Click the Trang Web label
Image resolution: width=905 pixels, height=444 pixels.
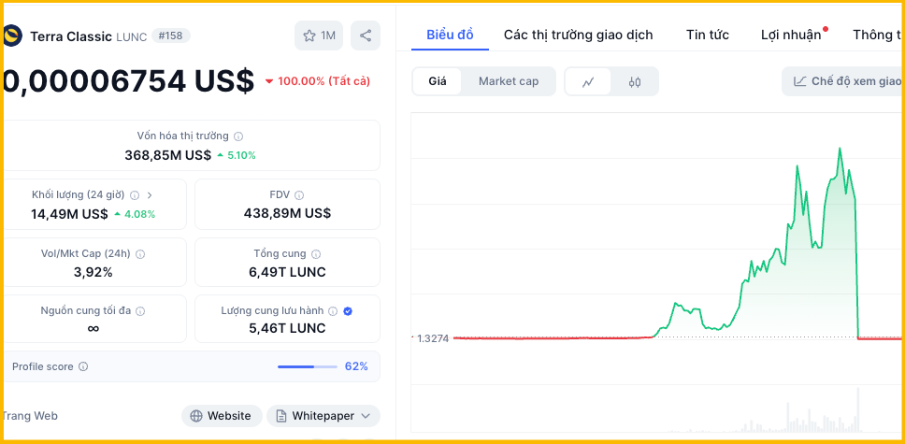(29, 416)
